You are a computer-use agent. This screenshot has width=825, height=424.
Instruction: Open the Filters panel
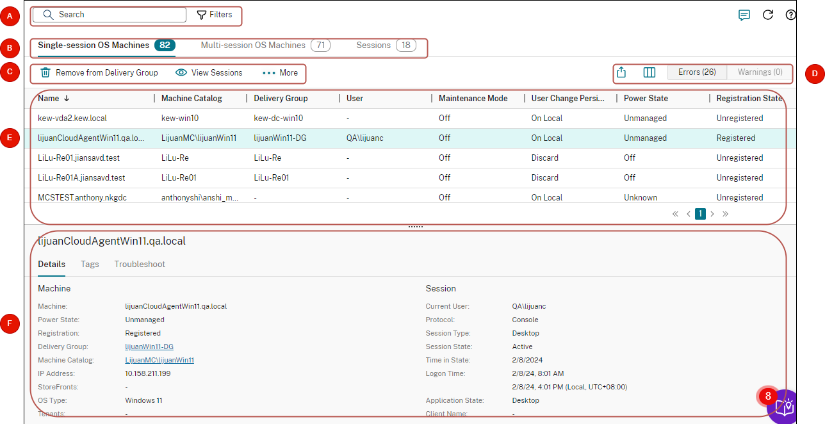(x=215, y=14)
